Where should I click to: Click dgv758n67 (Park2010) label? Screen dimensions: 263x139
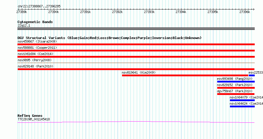point(235,91)
